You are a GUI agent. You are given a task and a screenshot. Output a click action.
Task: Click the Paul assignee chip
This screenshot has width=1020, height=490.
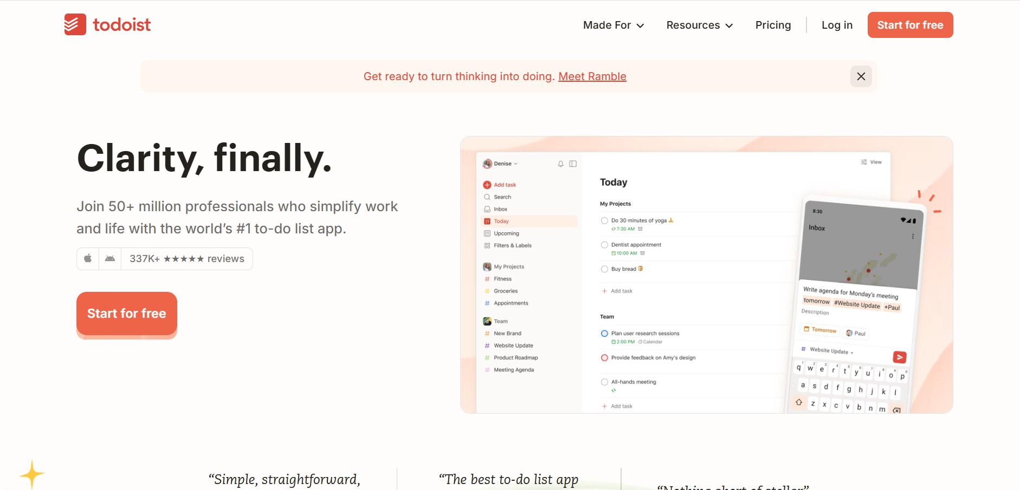856,333
